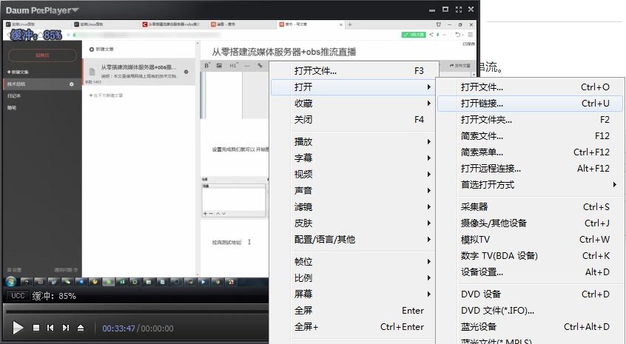Click the 00:33:47 elapsed time display

118,328
